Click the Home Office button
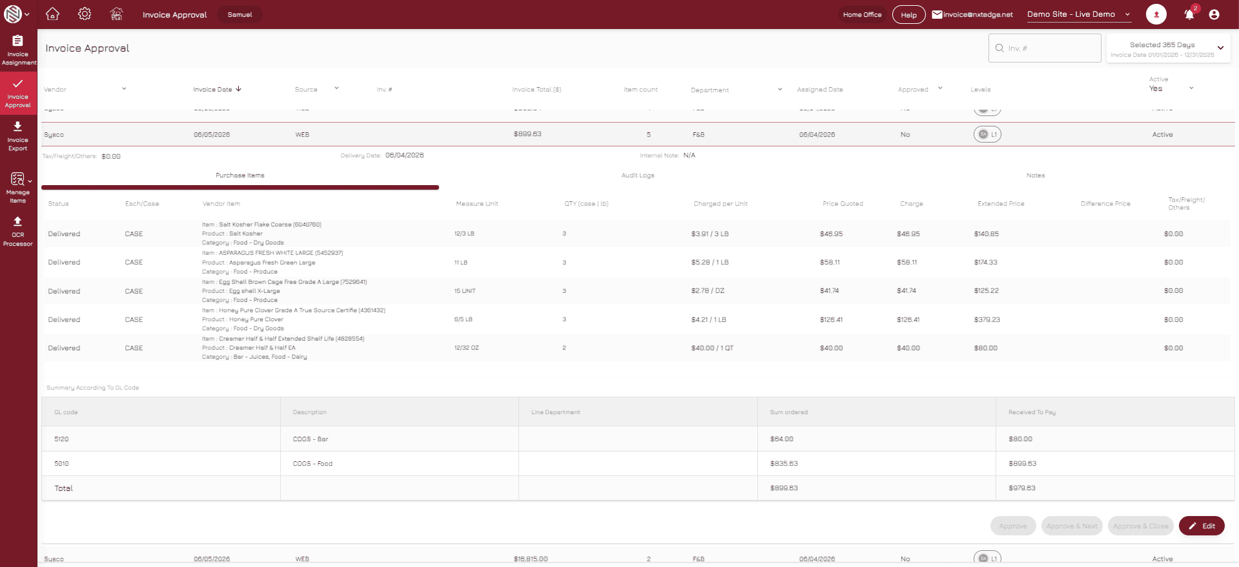Image resolution: width=1239 pixels, height=567 pixels. click(862, 14)
